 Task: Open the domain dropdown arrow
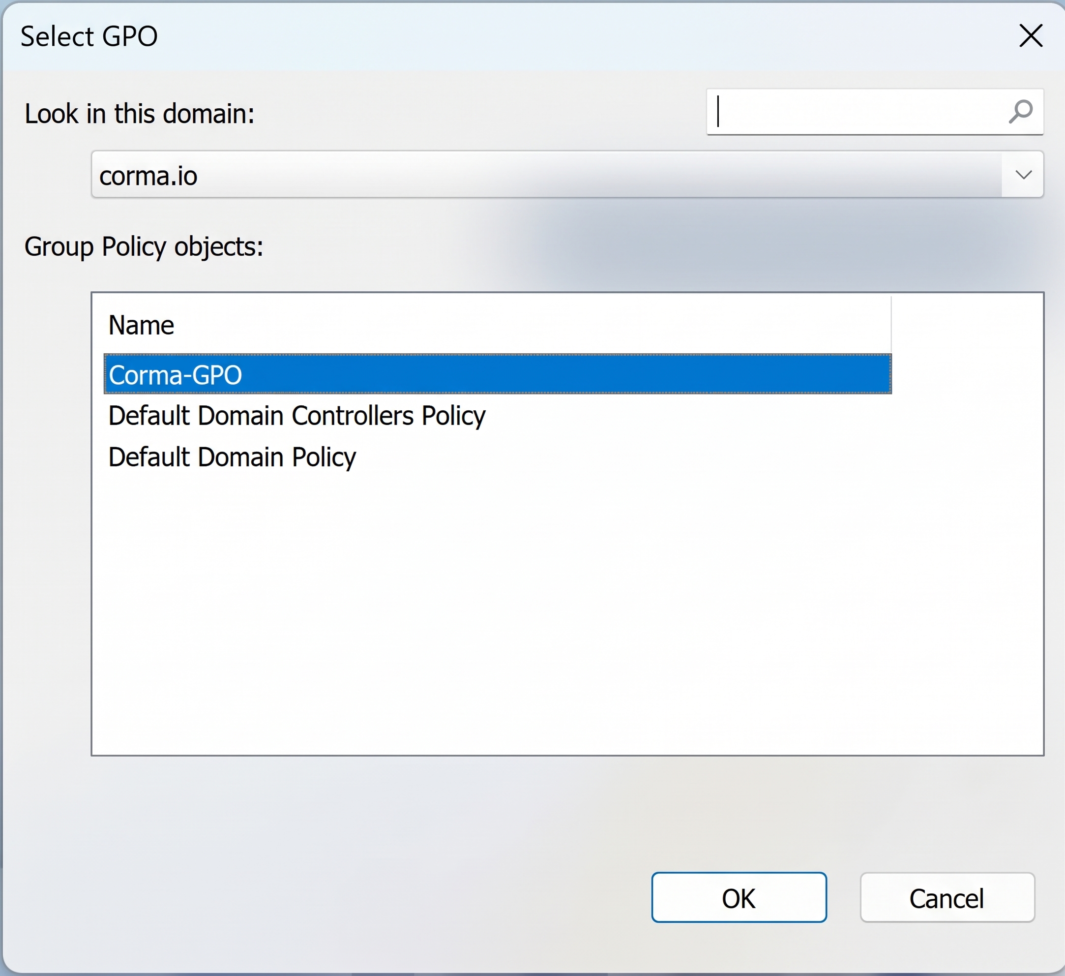point(1023,175)
